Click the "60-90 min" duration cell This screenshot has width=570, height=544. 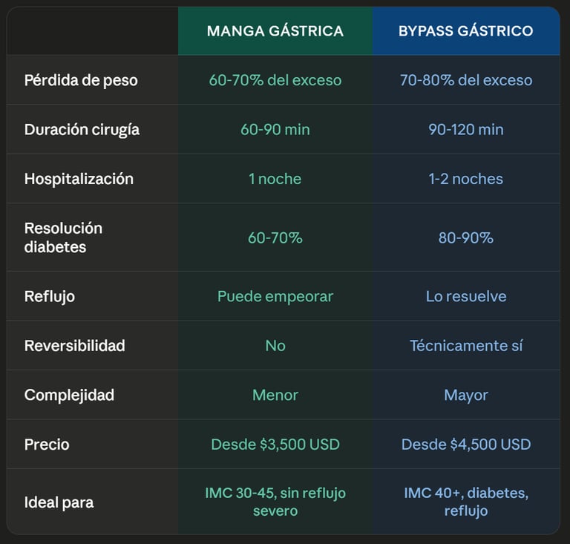[x=275, y=129]
